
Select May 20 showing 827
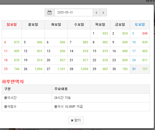click(56, 60)
